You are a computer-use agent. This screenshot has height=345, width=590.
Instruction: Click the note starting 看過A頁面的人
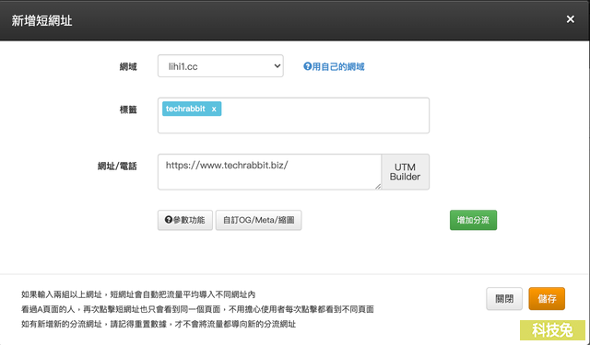(x=197, y=309)
